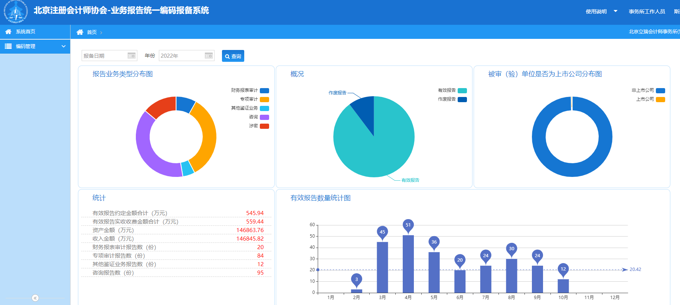Image resolution: width=680 pixels, height=305 pixels.
Task: Click the 51 marker pin above April bar
Action: (x=408, y=225)
